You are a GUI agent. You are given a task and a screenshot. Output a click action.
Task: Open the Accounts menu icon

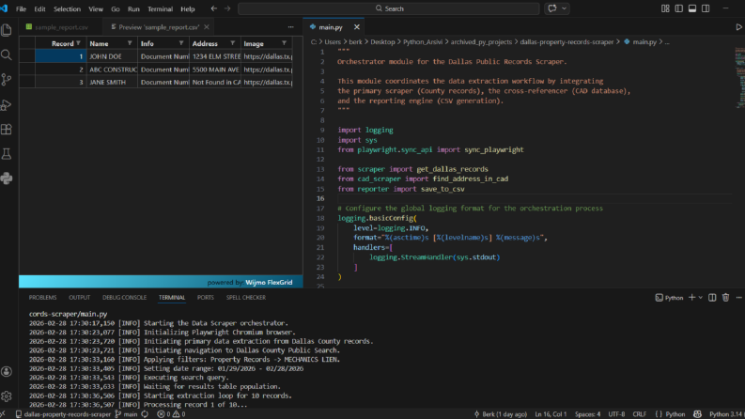[x=7, y=371]
